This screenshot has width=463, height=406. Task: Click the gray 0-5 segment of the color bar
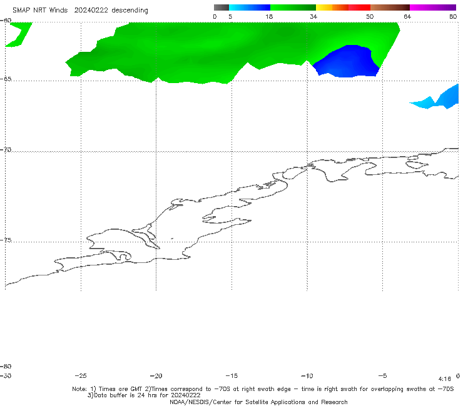[221, 7]
